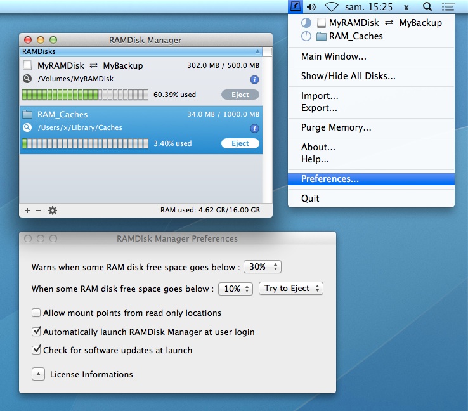This screenshot has height=411, width=468.
Task: Enable Allow mount points from read only locations
Action: point(36,313)
